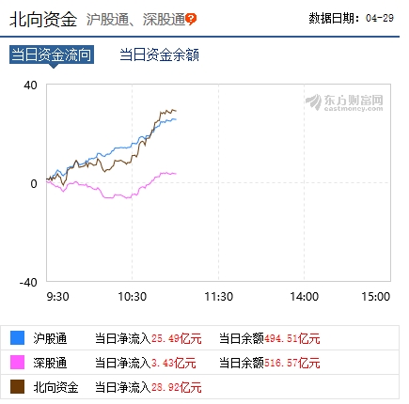The height and width of the screenshot is (404, 409).
Task: Click the brown 北向资金 legend swatch
Action: pyautogui.click(x=17, y=387)
